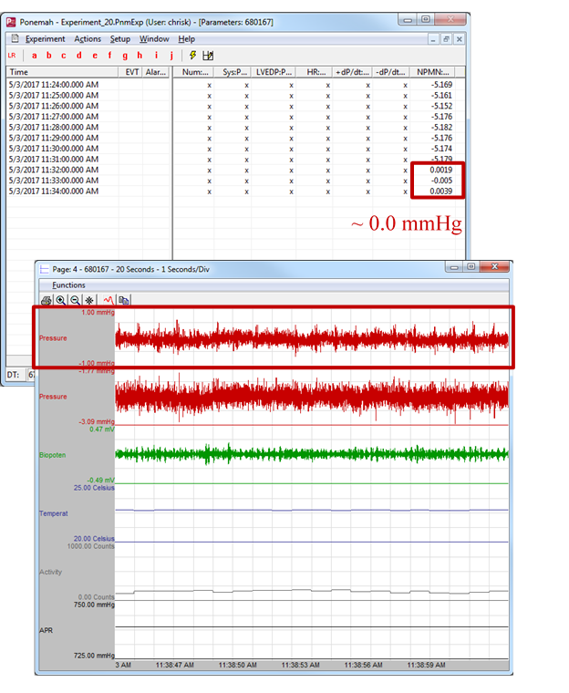Click the NPMN value -5.169
Image resolution: width=569 pixels, height=693 pixels.
441,85
